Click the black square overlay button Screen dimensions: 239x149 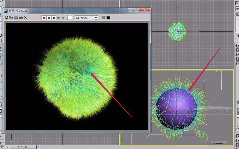[108, 18]
